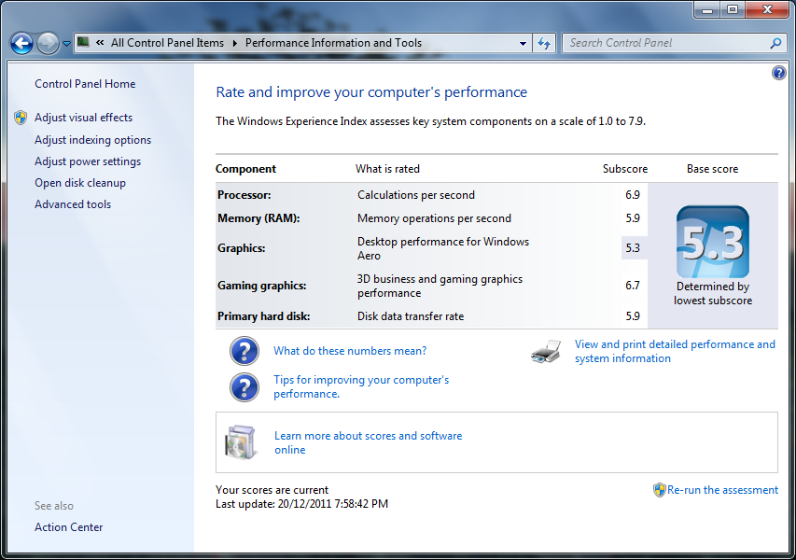The height and width of the screenshot is (560, 796).
Task: Click the 5.3 base score badge
Action: click(713, 242)
